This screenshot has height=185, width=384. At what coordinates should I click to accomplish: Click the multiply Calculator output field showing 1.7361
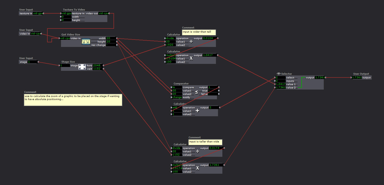(x=216, y=165)
